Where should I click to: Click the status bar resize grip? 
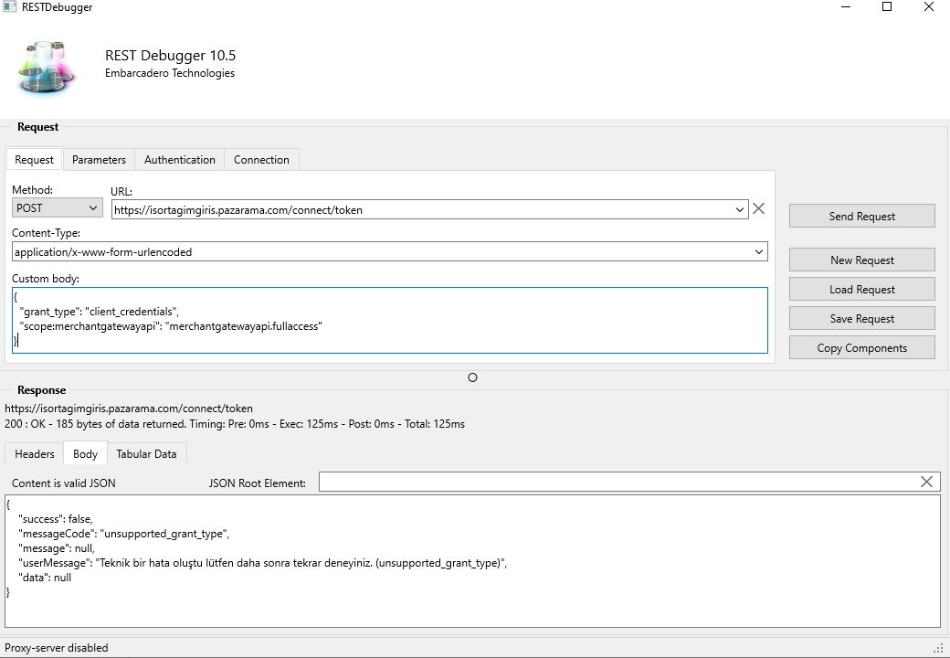pyautogui.click(x=939, y=648)
